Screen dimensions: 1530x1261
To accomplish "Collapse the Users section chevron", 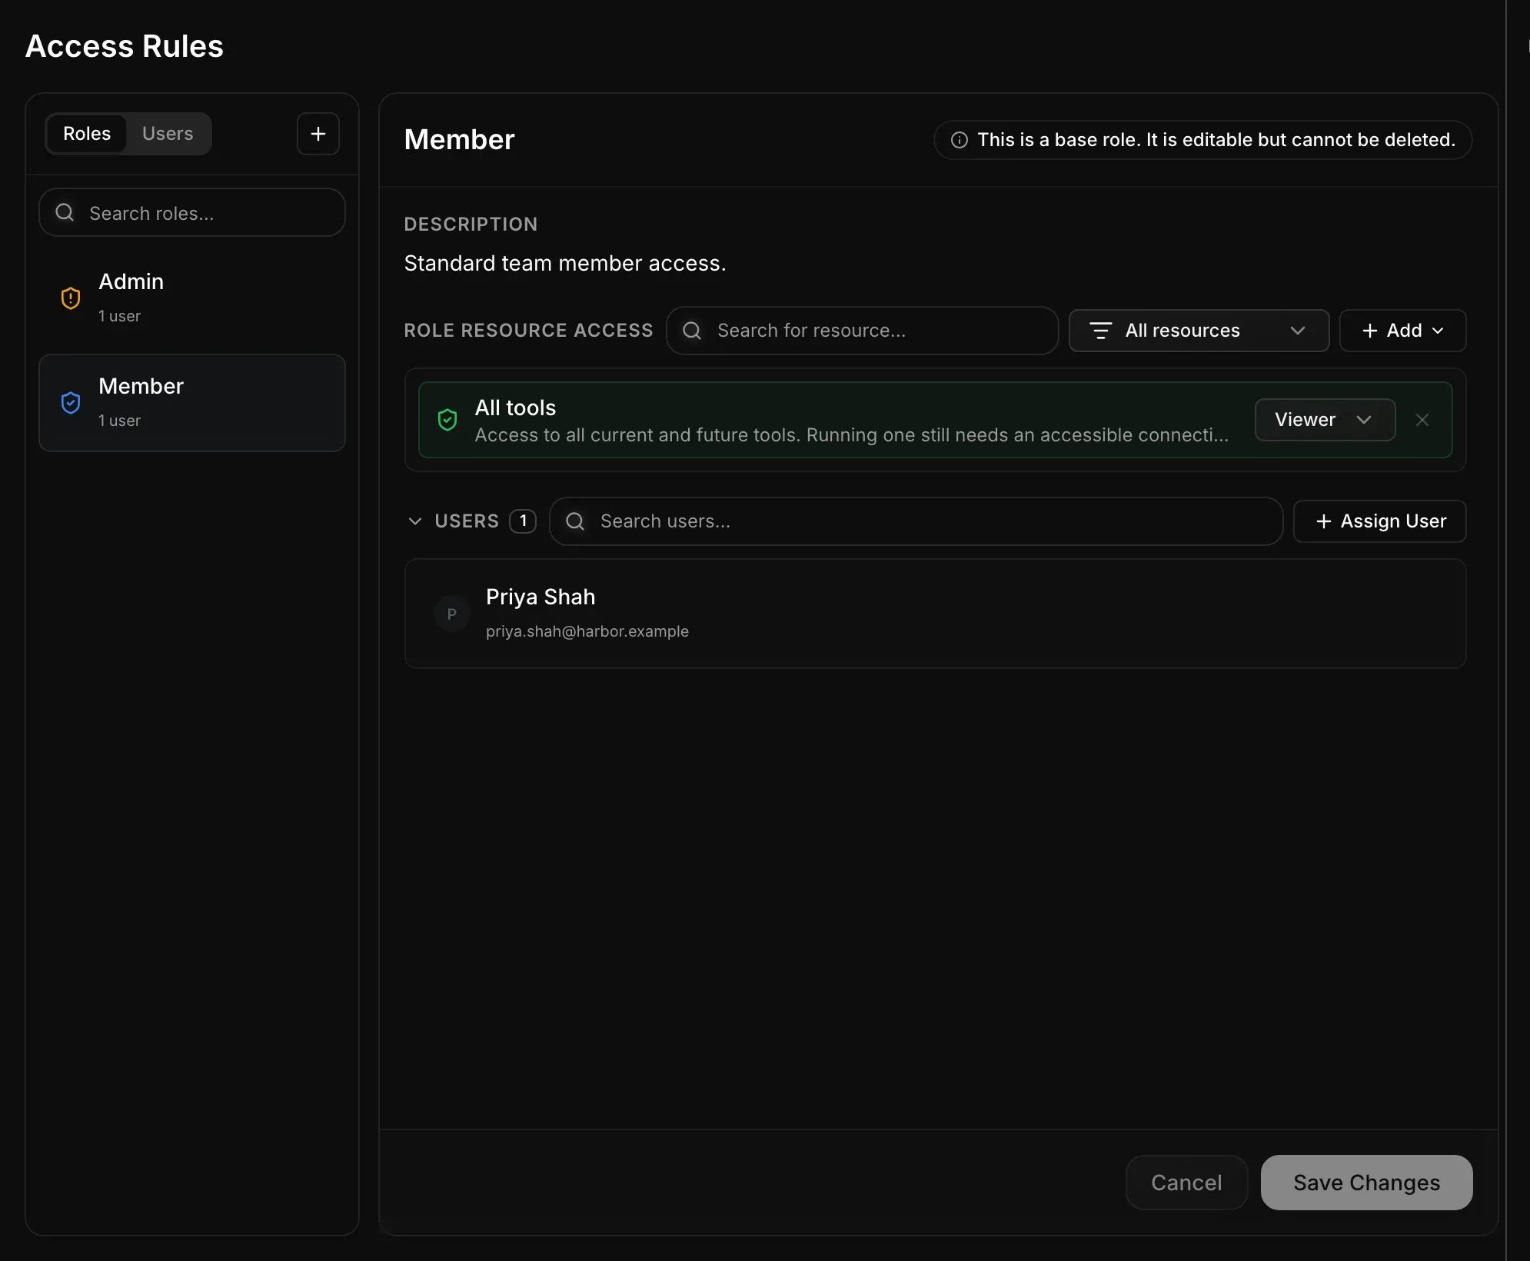I will (415, 521).
